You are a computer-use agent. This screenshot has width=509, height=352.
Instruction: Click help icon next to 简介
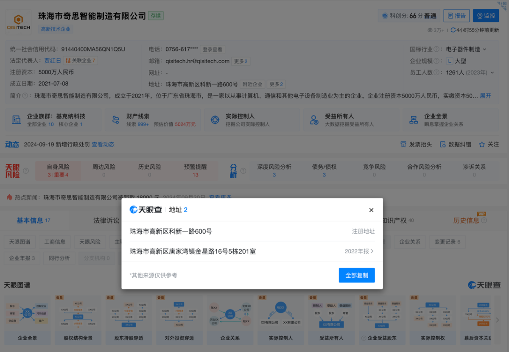pos(25,96)
